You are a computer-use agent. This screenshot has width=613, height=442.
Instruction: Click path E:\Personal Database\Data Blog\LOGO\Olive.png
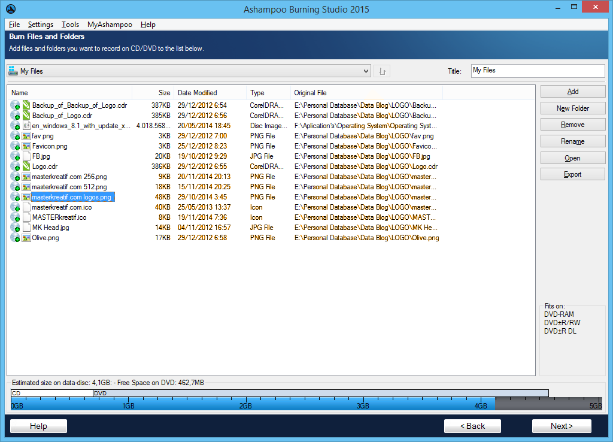tap(367, 237)
